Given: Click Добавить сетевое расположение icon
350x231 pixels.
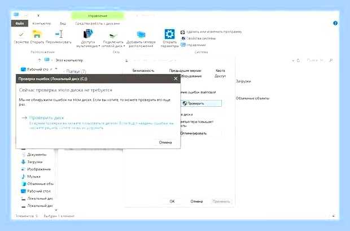Looking at the screenshot, I should 141,35.
